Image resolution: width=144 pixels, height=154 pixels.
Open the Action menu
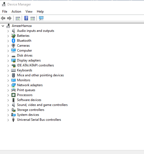click(16, 12)
